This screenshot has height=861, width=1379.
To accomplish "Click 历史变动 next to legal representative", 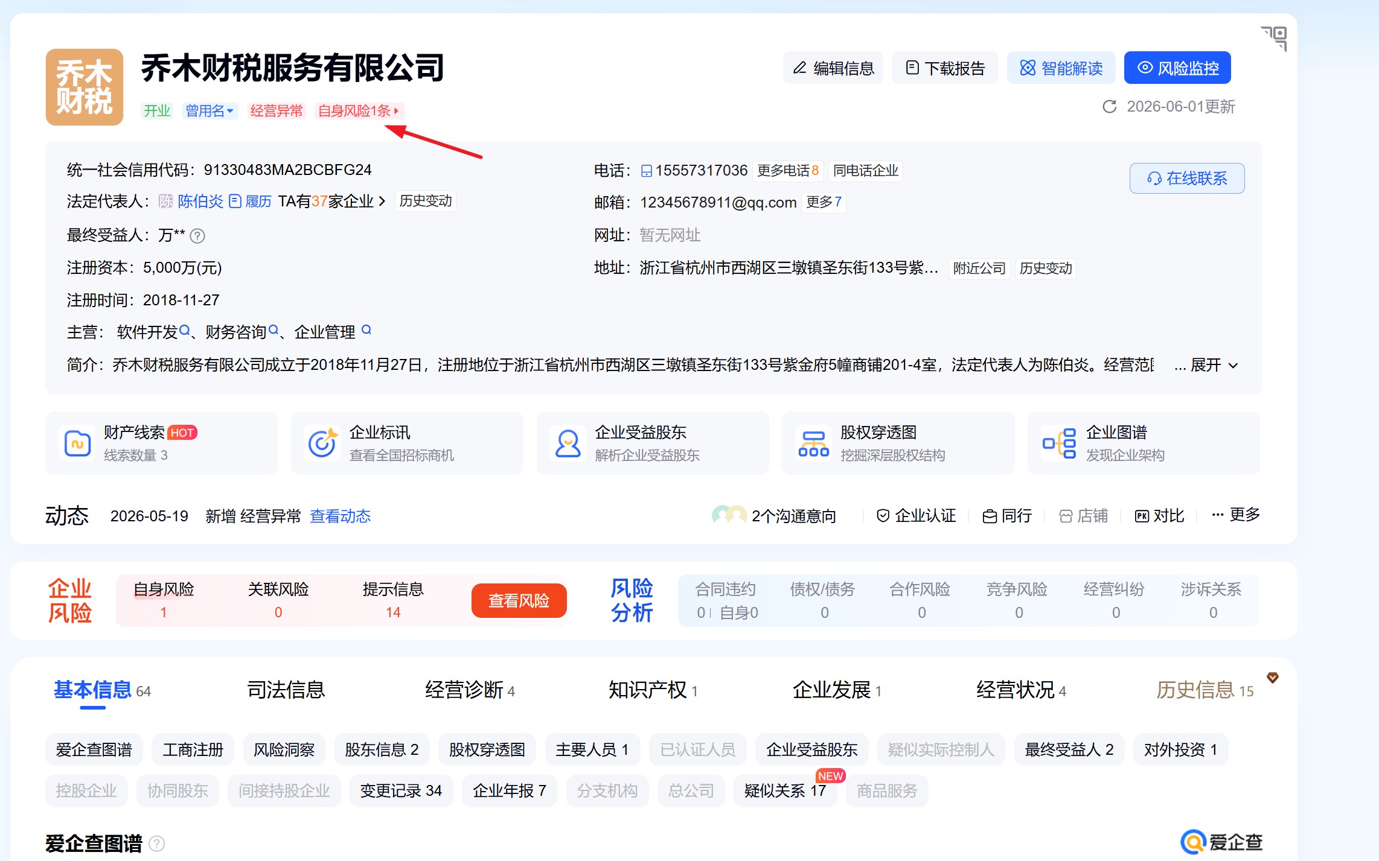I will 426,201.
